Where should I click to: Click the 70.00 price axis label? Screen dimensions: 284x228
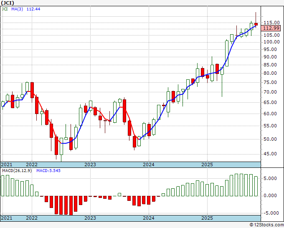[x=270, y=92]
